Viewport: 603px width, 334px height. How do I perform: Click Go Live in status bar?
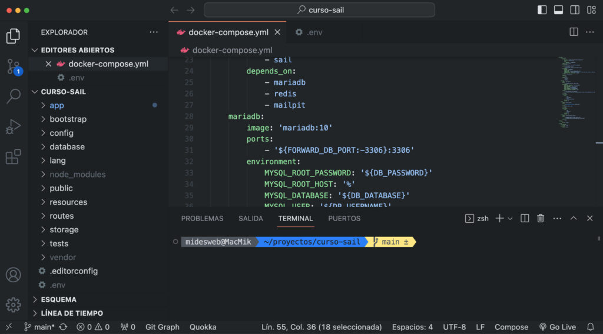(x=558, y=327)
